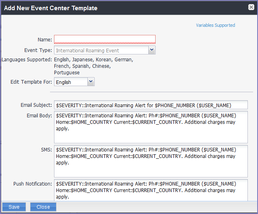The width and height of the screenshot is (258, 214).
Task: Select the supported languages list text
Action: click(x=93, y=66)
